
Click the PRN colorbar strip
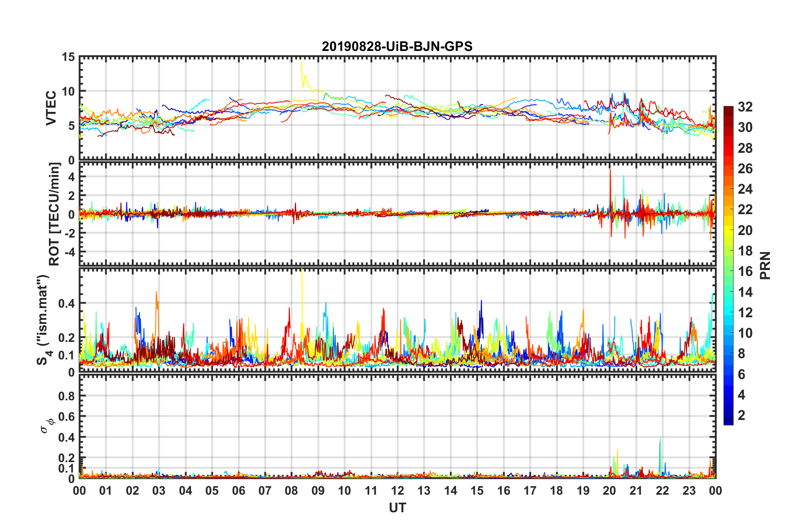pos(728,265)
